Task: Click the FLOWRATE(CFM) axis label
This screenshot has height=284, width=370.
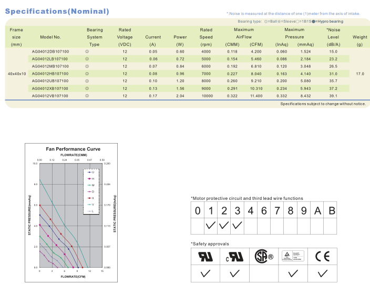Action: [x=73, y=277]
